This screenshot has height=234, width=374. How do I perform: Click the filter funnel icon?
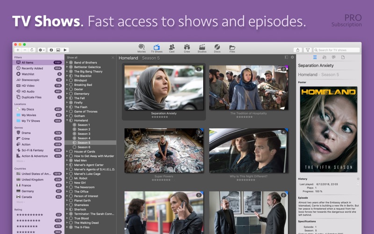[x=308, y=50]
